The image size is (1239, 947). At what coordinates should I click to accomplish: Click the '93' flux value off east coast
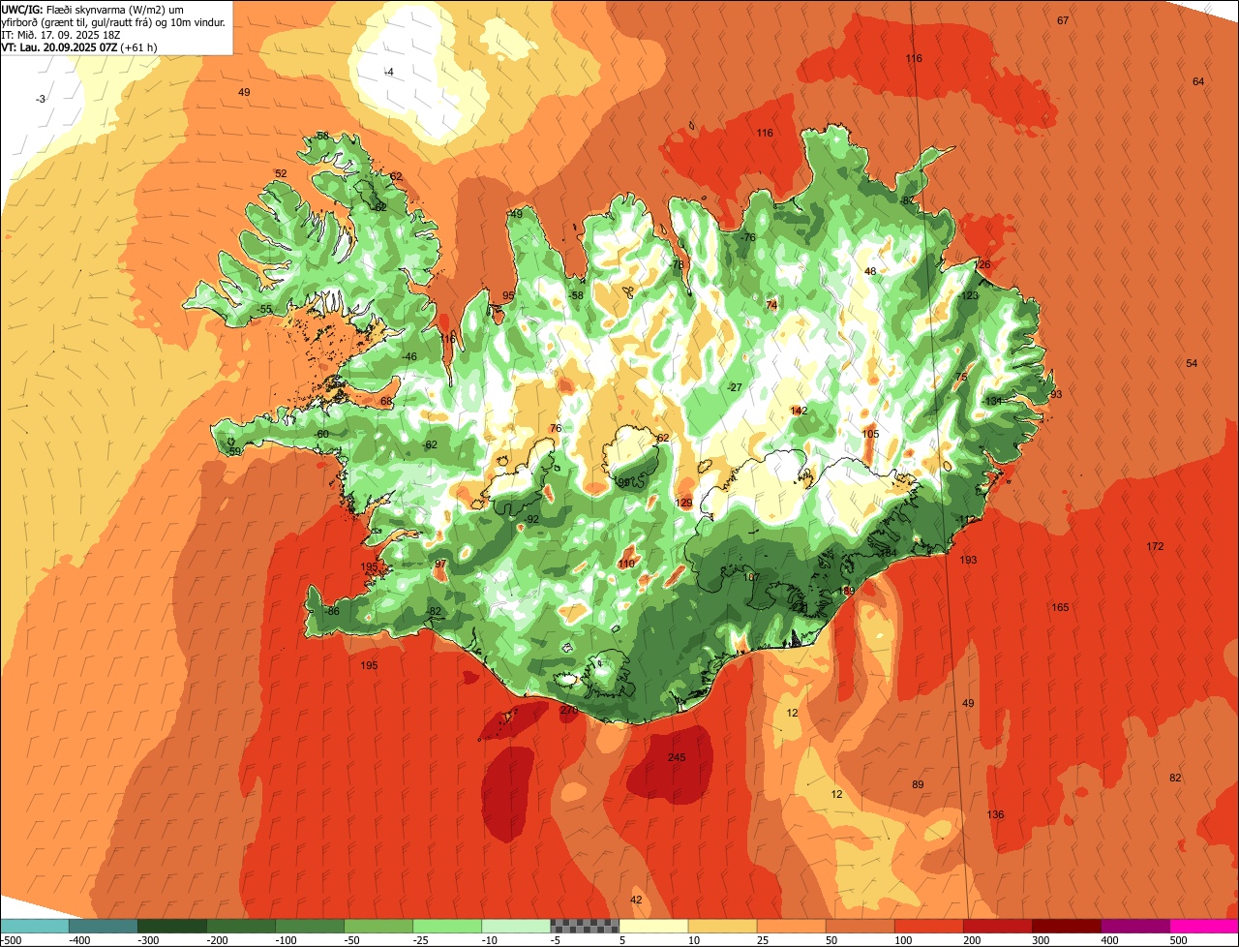click(x=1056, y=394)
